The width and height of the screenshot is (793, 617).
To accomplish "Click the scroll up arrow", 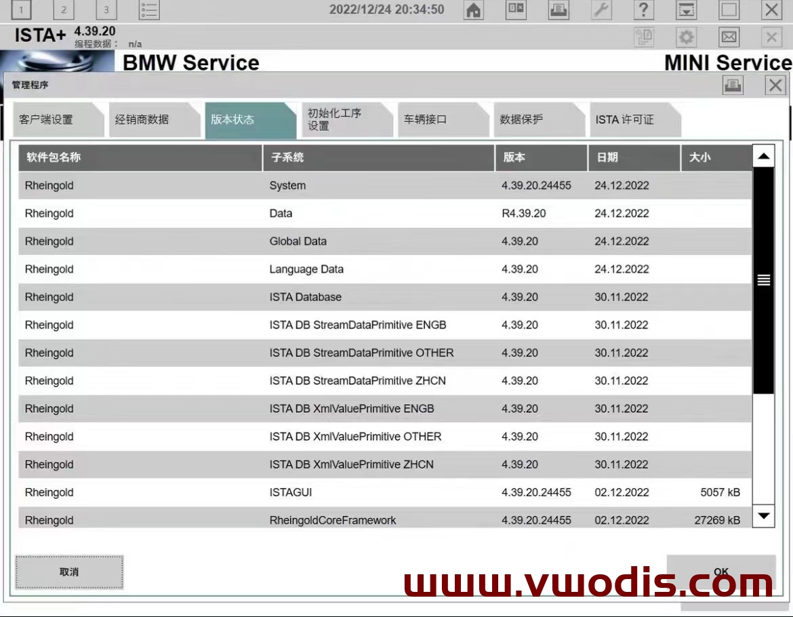I will tap(764, 157).
